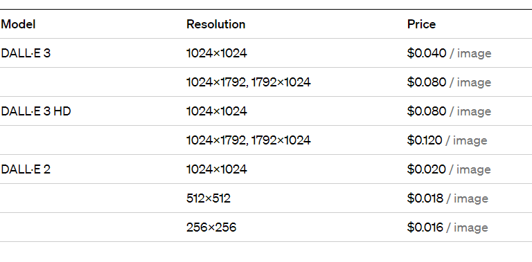Click the Model column header
Viewport: 532px width, 262px height.
point(18,24)
